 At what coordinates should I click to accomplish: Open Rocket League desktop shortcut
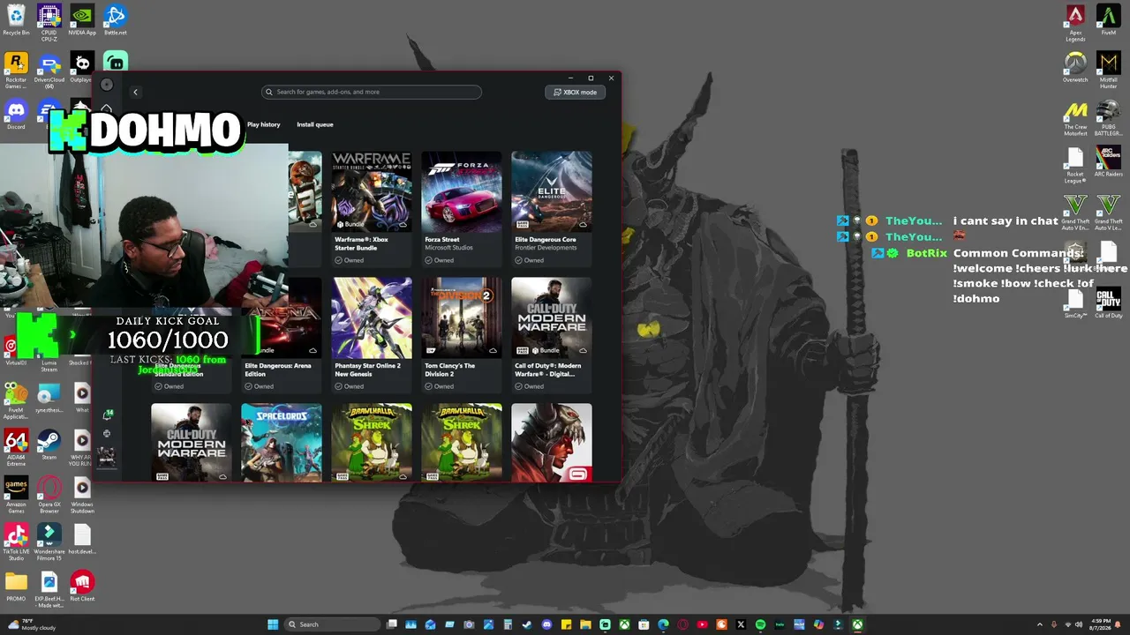[x=1075, y=166]
